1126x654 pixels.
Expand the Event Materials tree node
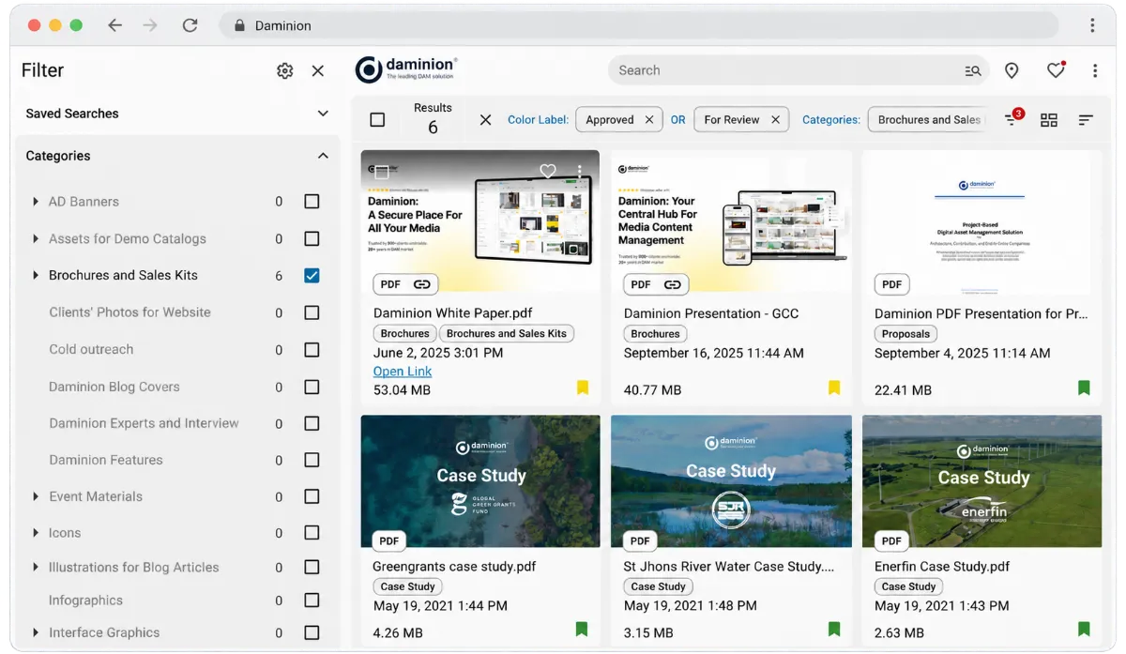[36, 497]
